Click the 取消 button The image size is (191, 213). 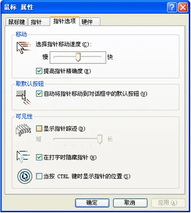click(x=130, y=203)
